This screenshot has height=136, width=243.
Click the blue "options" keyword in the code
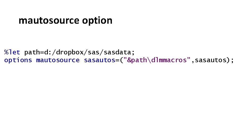click(x=18, y=60)
